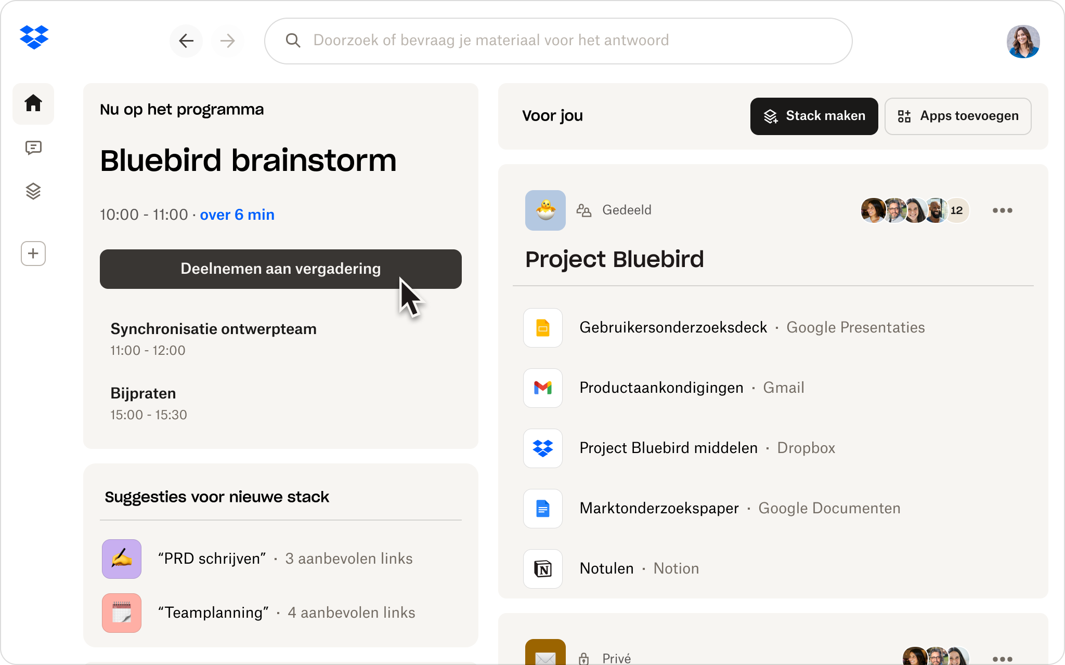Click the Apps toevoegen button
Screen dimensions: 1065x665
tap(958, 116)
